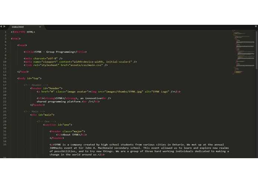This screenshot has height=183, width=258.
Task: Click the opening html tag line
Action: tap(16, 39)
